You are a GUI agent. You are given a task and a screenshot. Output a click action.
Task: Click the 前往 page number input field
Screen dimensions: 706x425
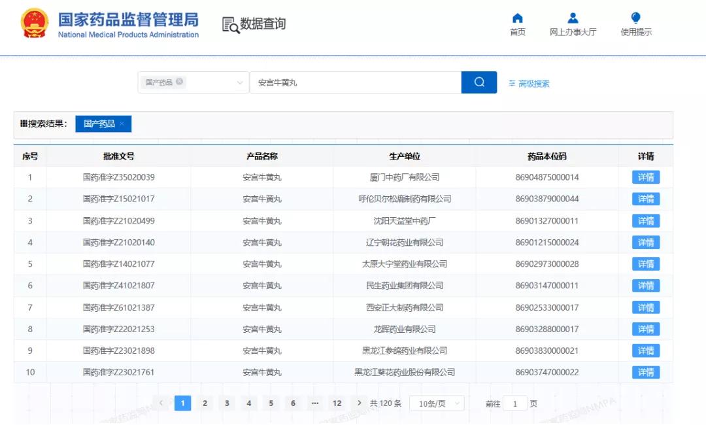[x=516, y=403]
